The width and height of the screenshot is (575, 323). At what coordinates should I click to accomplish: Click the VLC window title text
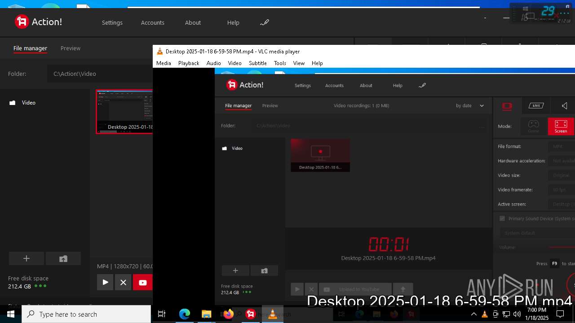pos(233,51)
